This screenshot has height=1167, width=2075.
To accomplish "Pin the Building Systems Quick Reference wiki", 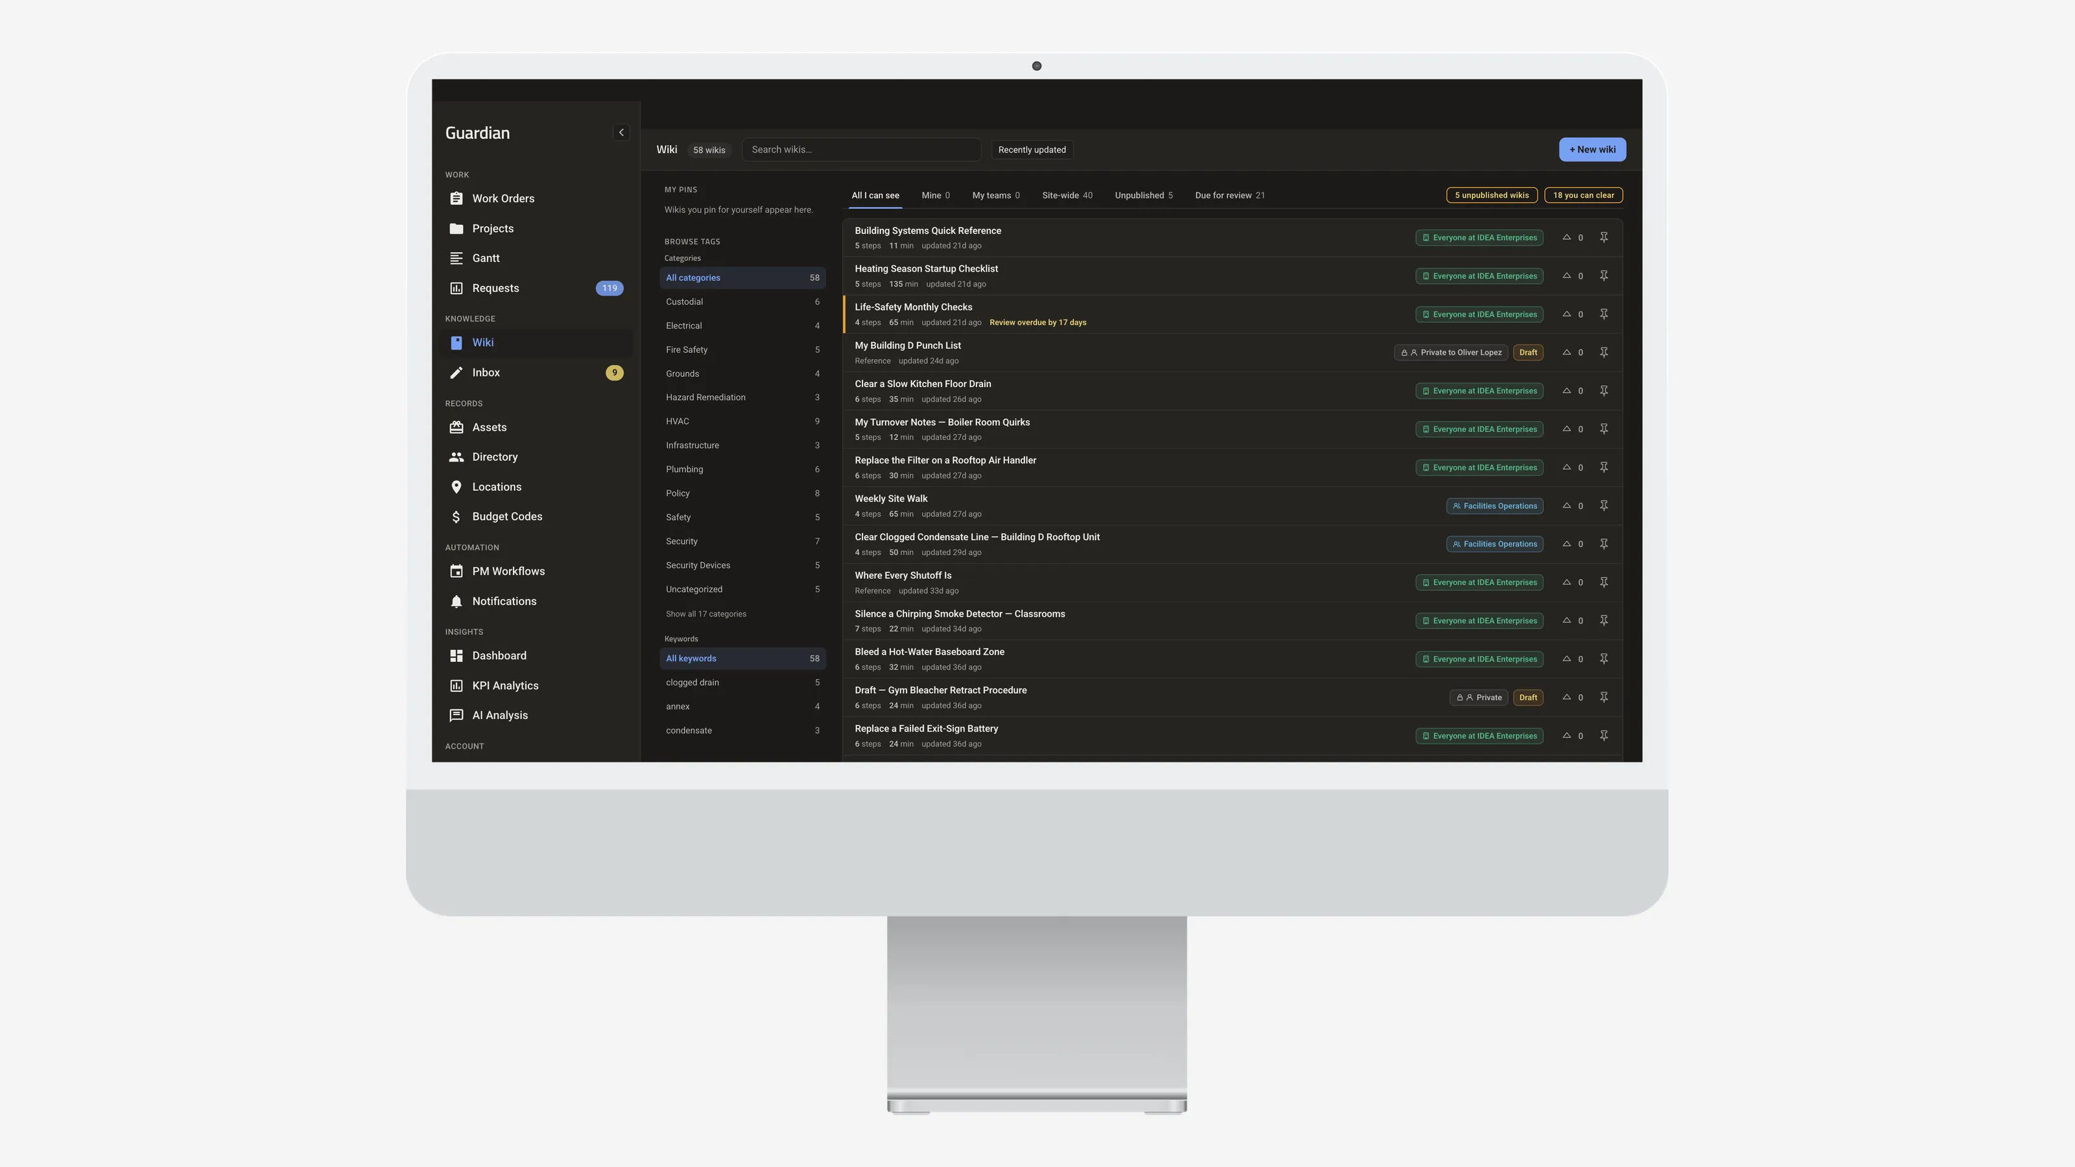I will click(x=1603, y=237).
